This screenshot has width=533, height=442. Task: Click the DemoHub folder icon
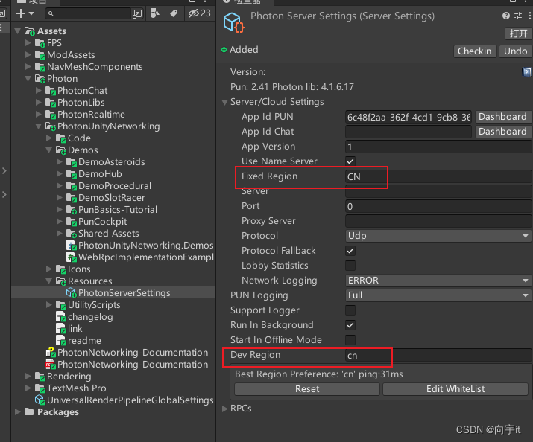(x=71, y=174)
